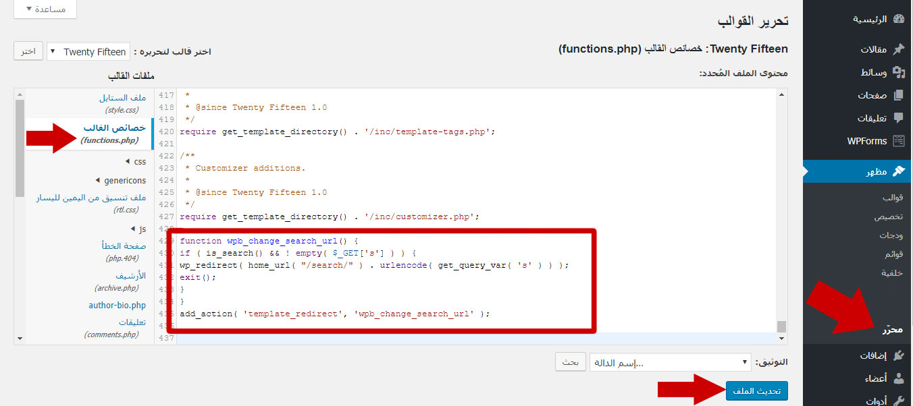913x406 pixels.
Task: Open the قوالب themes submenu item
Action: pyautogui.click(x=892, y=198)
